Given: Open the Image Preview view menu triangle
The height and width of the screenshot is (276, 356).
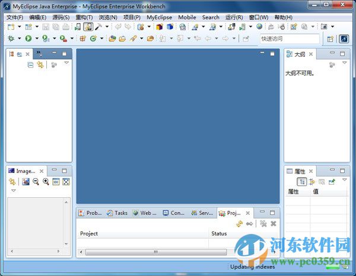Looking at the screenshot, I should 14,191.
